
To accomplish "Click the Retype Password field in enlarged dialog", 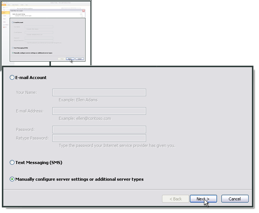I will 99,138.
